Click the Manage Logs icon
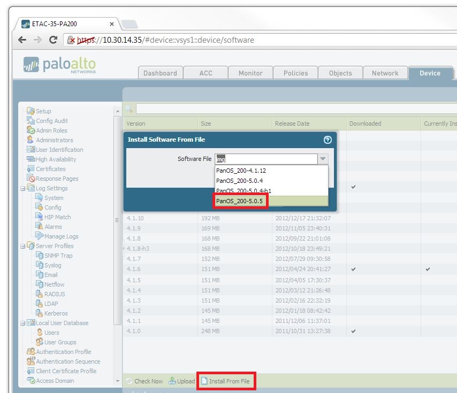The image size is (457, 393). pos(39,236)
